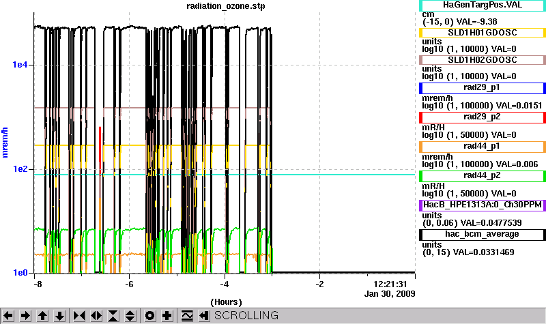The width and height of the screenshot is (546, 324).
Task: Select the rad29_p2 curve legend
Action: pyautogui.click(x=483, y=117)
